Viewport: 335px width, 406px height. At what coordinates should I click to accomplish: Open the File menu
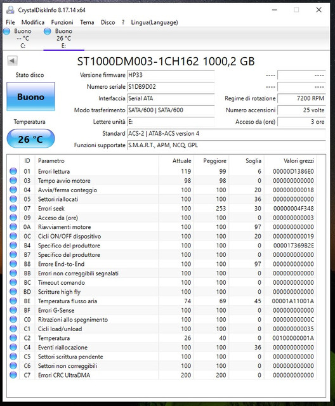click(10, 22)
